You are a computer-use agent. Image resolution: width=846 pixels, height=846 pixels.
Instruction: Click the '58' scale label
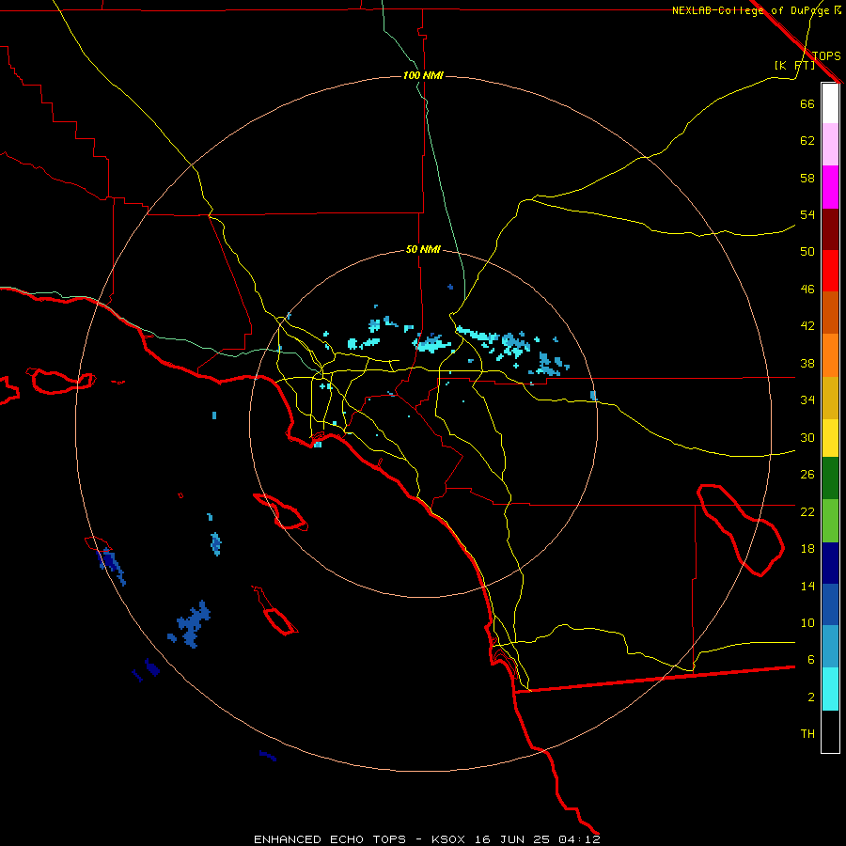[x=807, y=178]
